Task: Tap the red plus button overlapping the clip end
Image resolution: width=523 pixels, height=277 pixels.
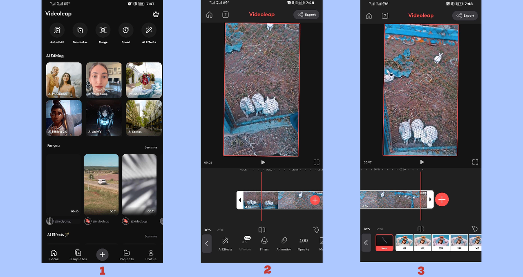Action: point(315,200)
